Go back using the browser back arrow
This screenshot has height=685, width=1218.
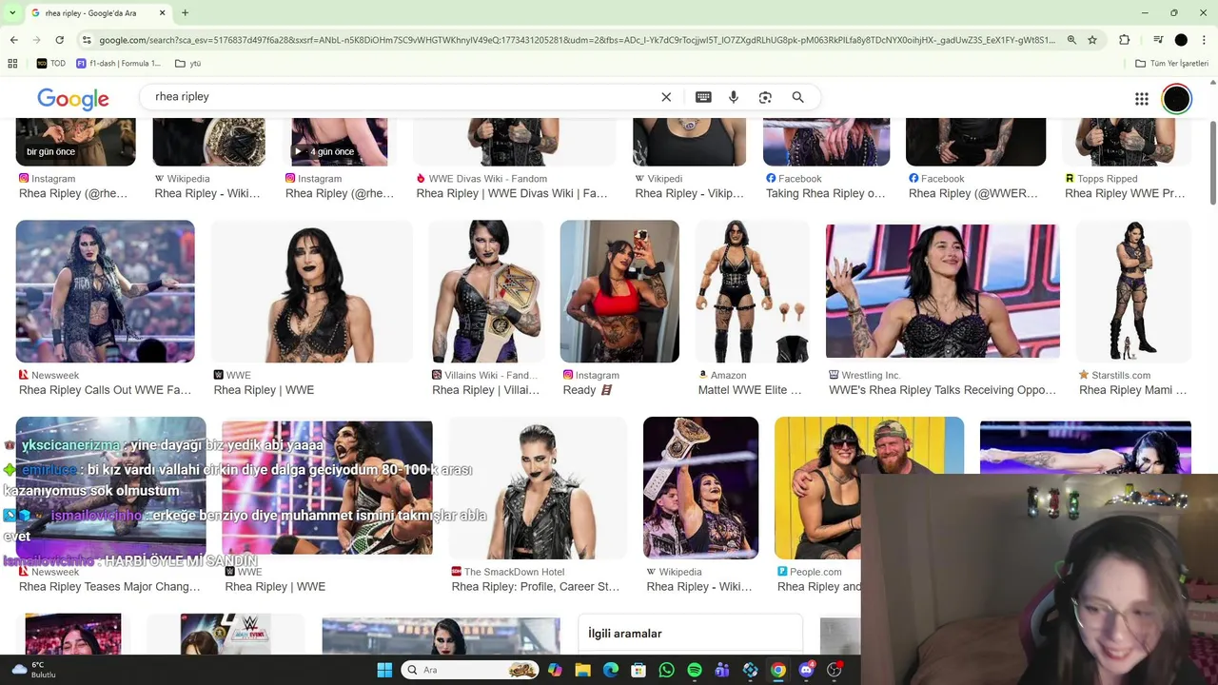pyautogui.click(x=13, y=40)
